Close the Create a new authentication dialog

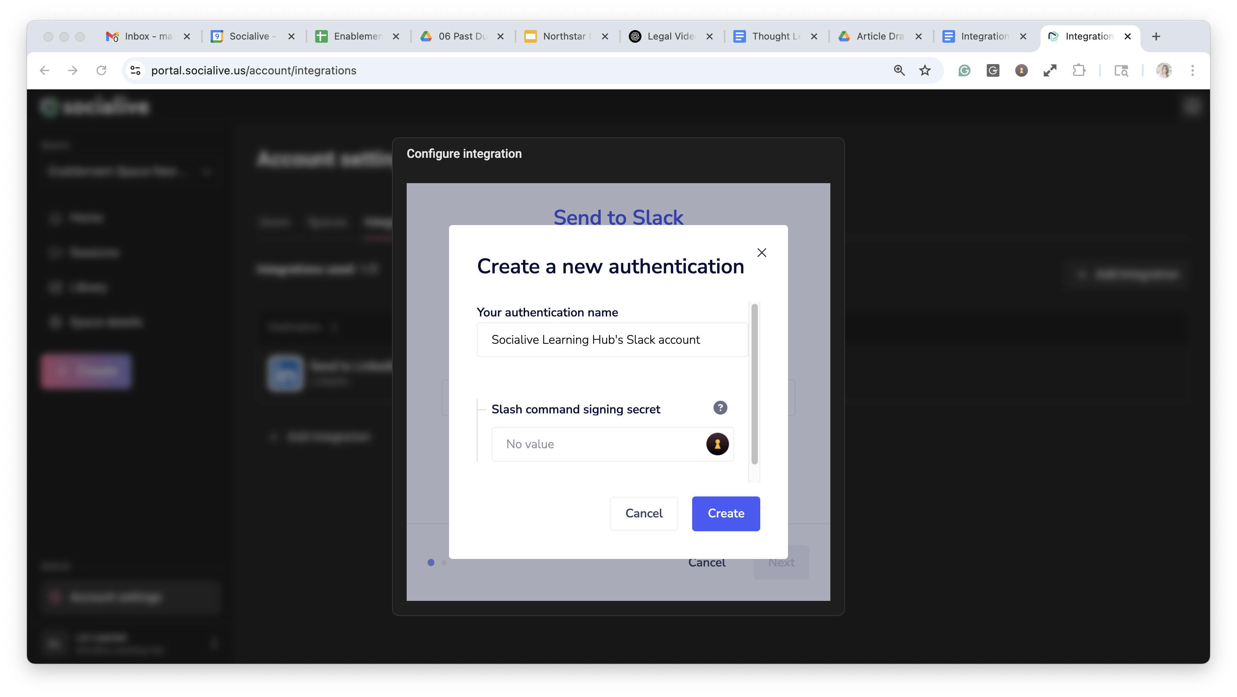coord(761,253)
